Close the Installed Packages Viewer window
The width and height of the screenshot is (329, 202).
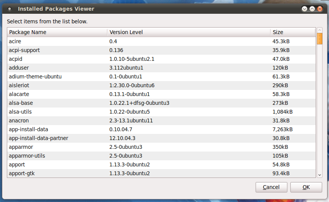point(320,9)
